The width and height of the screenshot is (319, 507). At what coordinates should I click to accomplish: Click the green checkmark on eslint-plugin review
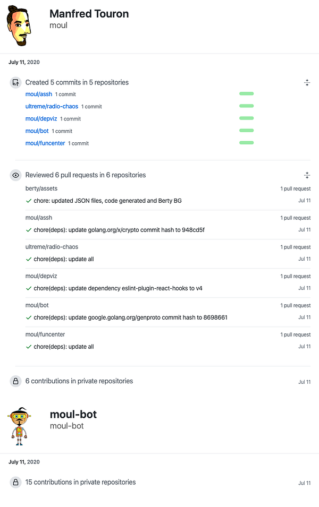[x=29, y=288]
